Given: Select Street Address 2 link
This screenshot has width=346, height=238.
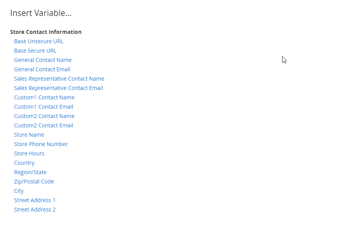Looking at the screenshot, I should tap(35, 210).
